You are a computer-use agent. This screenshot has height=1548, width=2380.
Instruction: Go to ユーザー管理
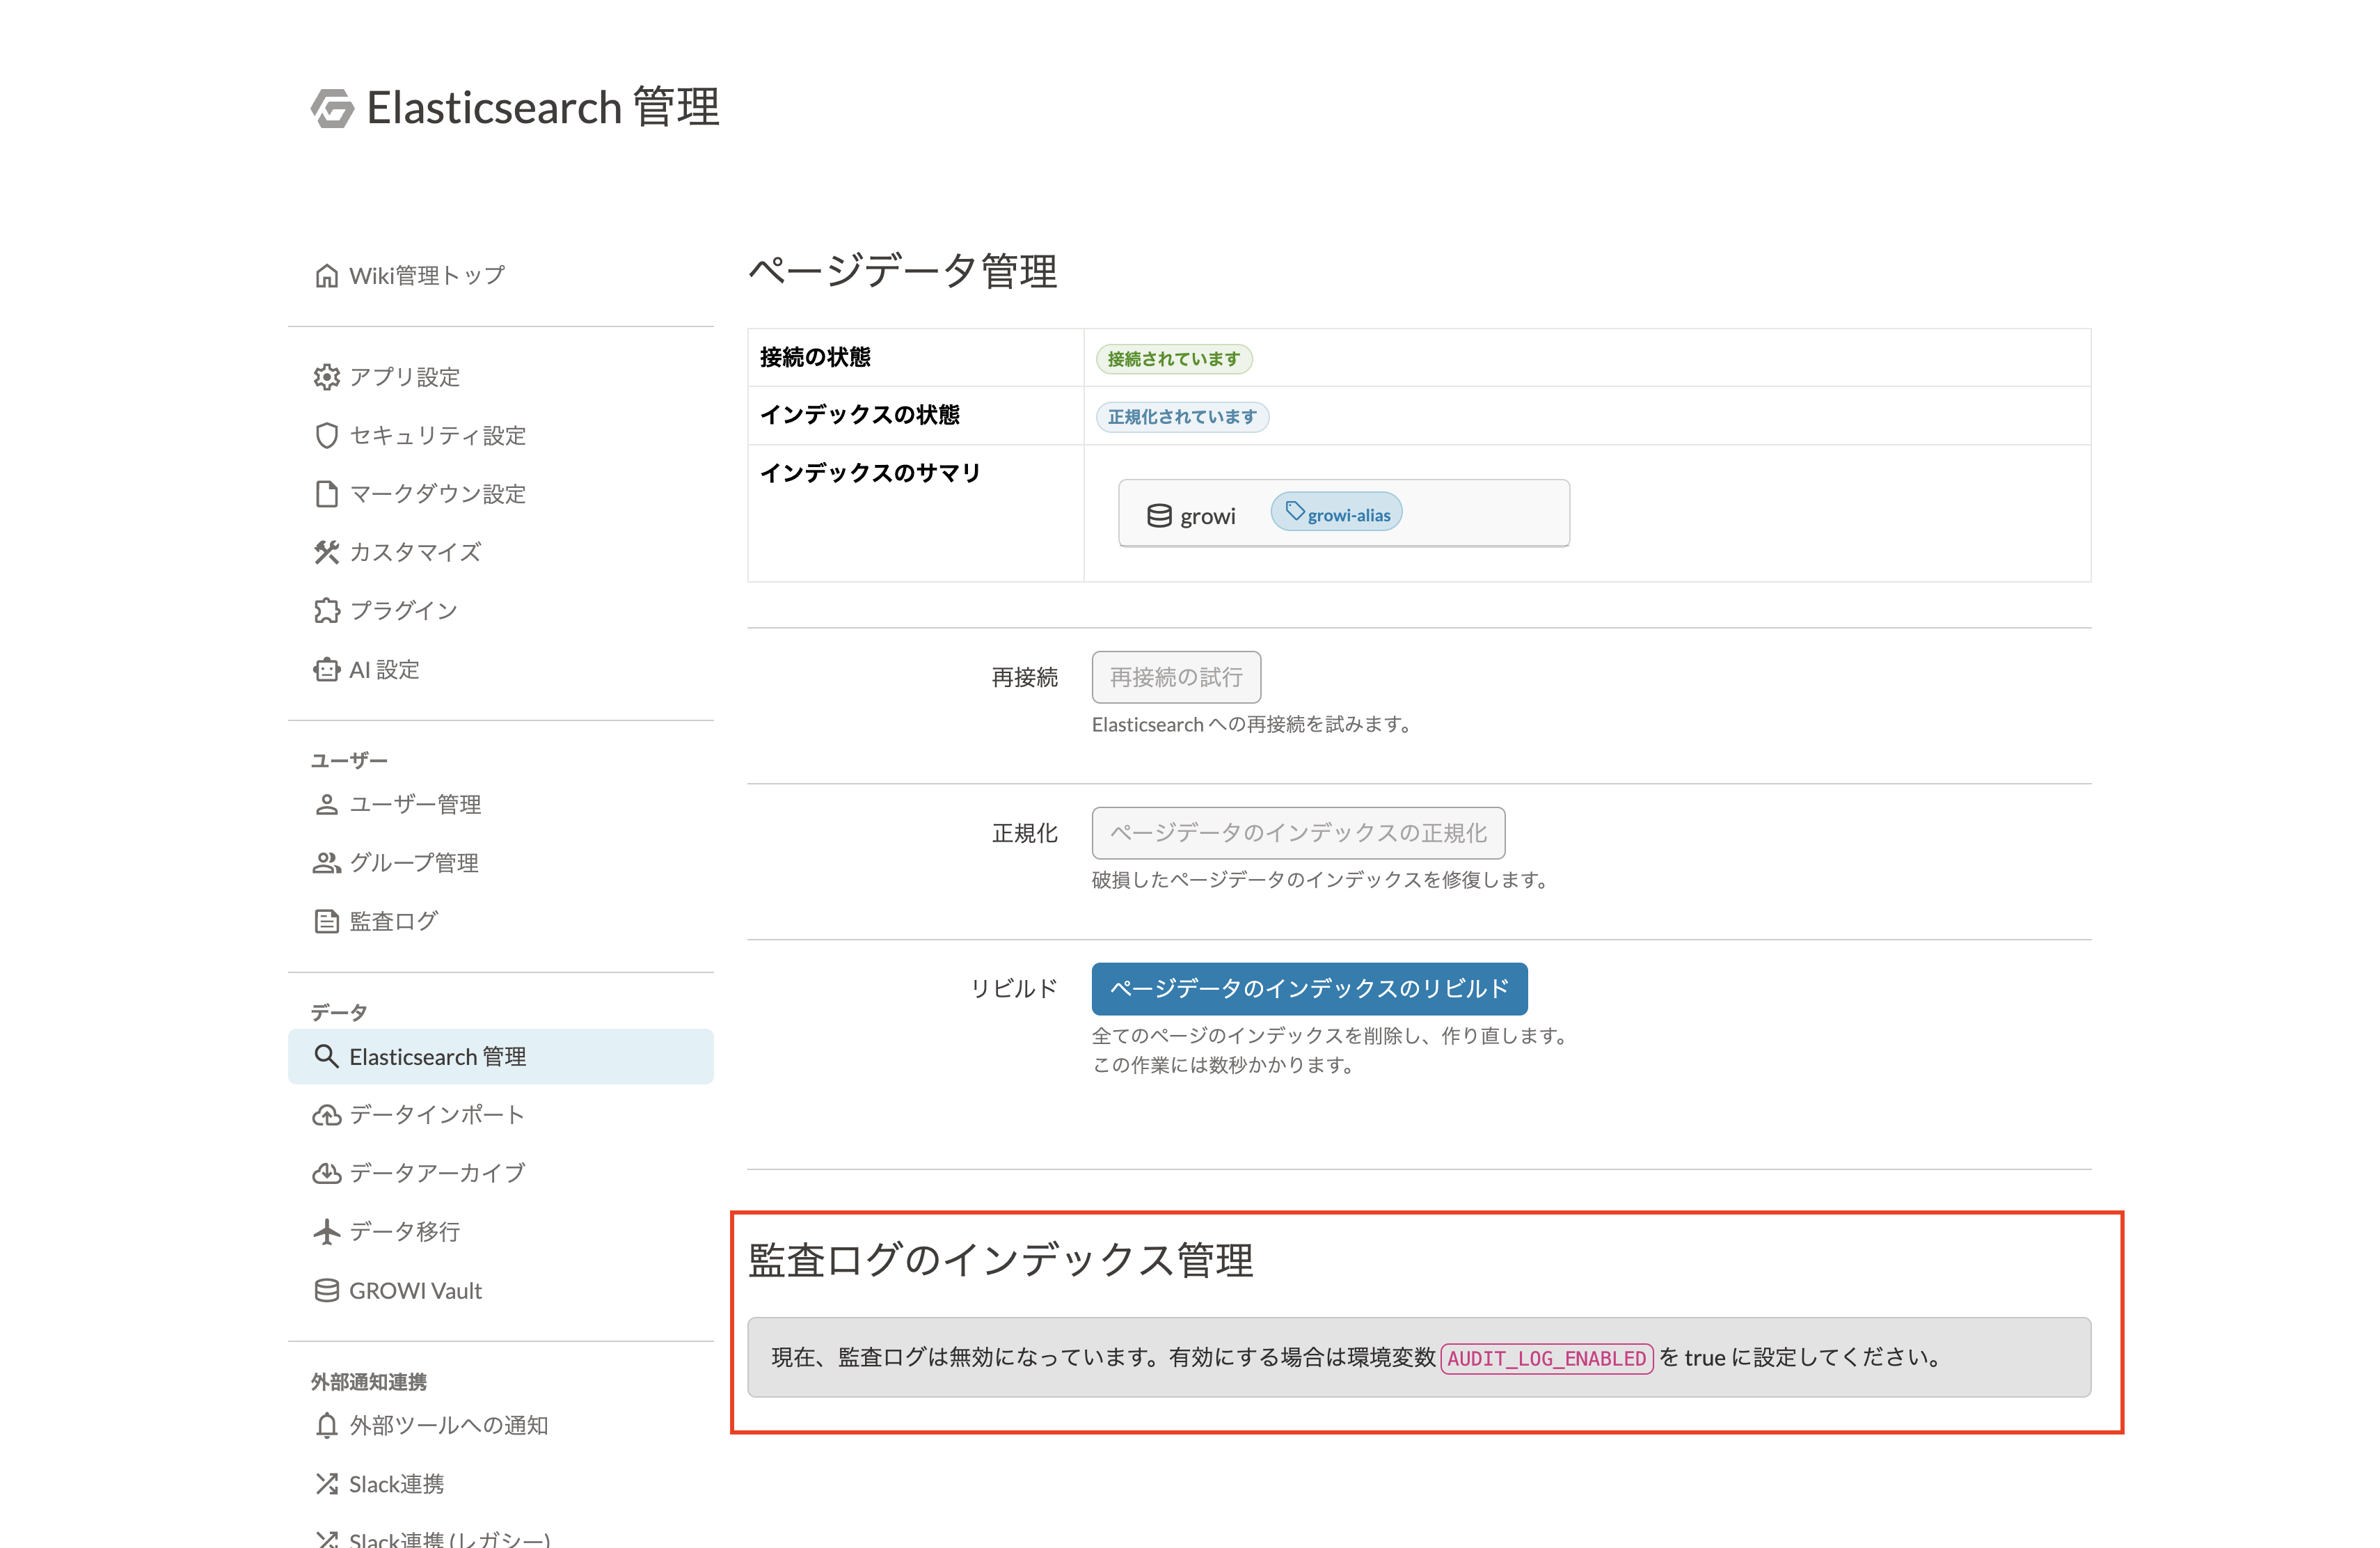pyautogui.click(x=501, y=804)
